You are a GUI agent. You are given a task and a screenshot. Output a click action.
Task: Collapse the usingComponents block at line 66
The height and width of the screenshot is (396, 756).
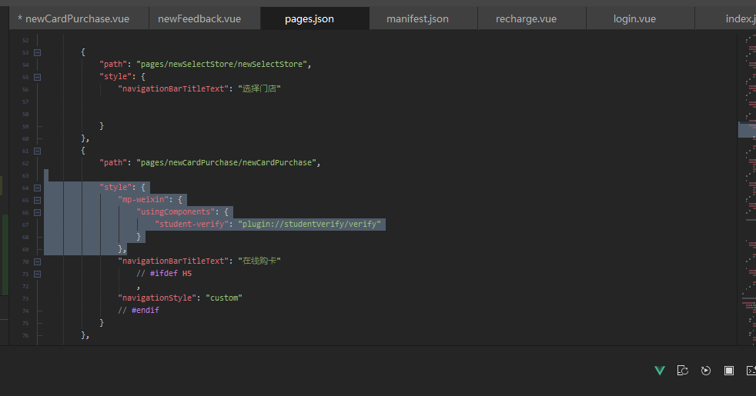(x=37, y=212)
